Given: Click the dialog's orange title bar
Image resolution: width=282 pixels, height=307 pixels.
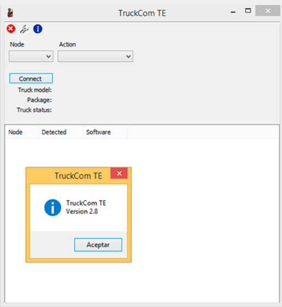Looking at the screenshot, I should (68, 175).
